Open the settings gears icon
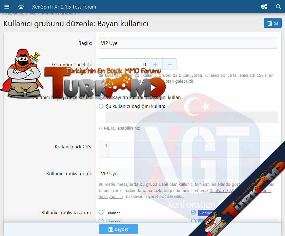Viewport: 285px width, 236px height. 264,7
